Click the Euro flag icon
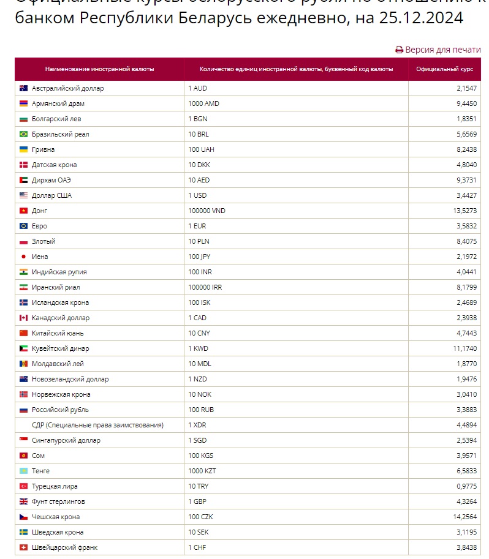 pyautogui.click(x=23, y=226)
